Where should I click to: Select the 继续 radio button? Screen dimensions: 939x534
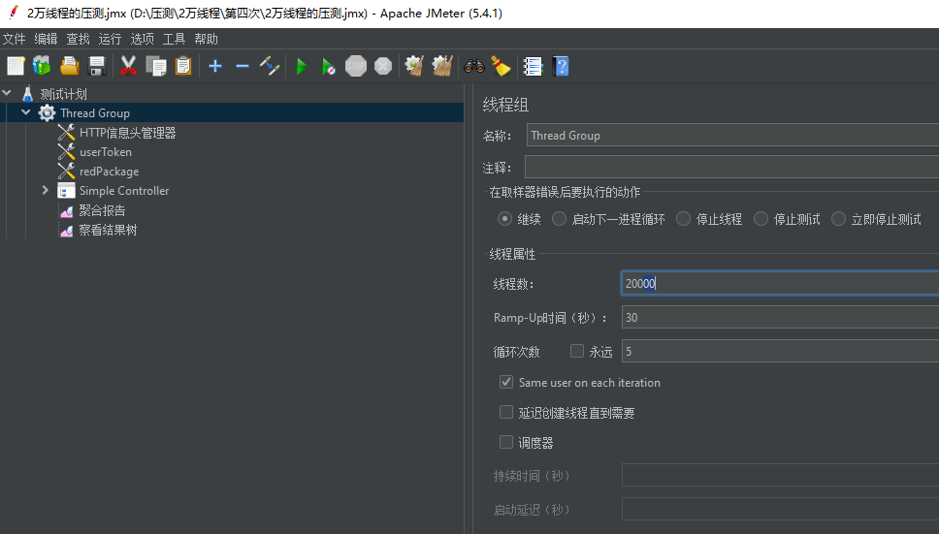[504, 219]
